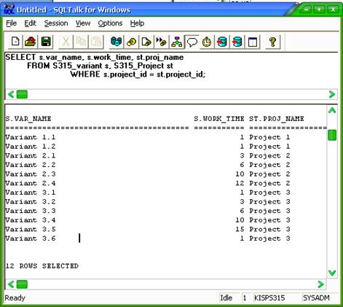Click the results pane scroll left arrow
This screenshot has height=307, width=343.
pos(11,284)
